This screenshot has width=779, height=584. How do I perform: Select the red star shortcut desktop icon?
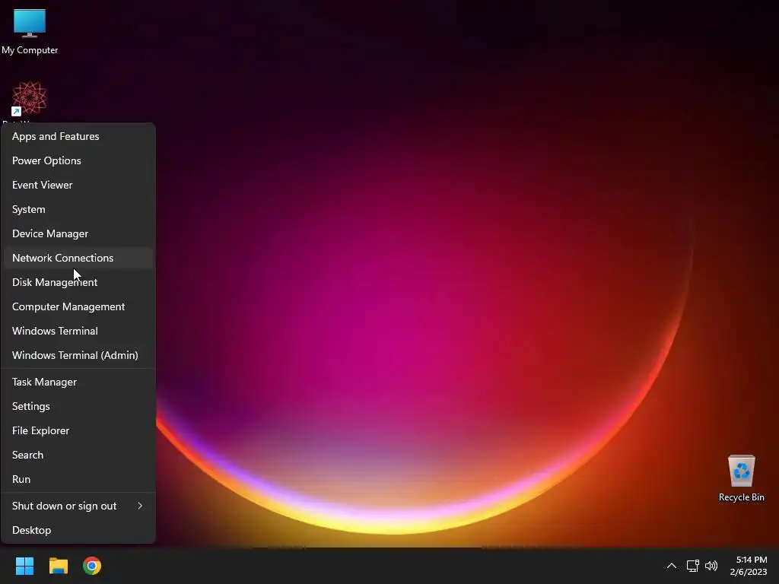coord(30,98)
